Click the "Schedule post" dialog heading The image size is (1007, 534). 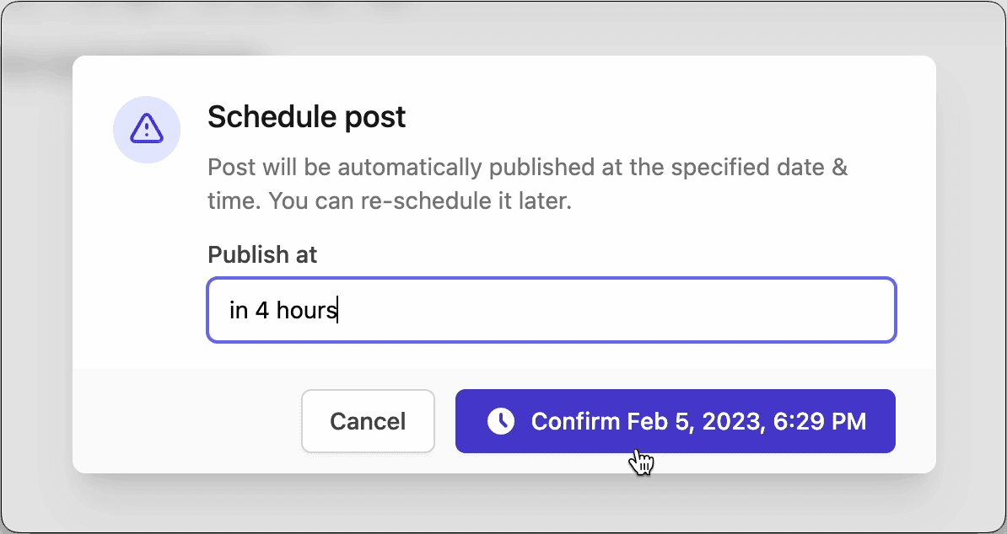point(306,117)
